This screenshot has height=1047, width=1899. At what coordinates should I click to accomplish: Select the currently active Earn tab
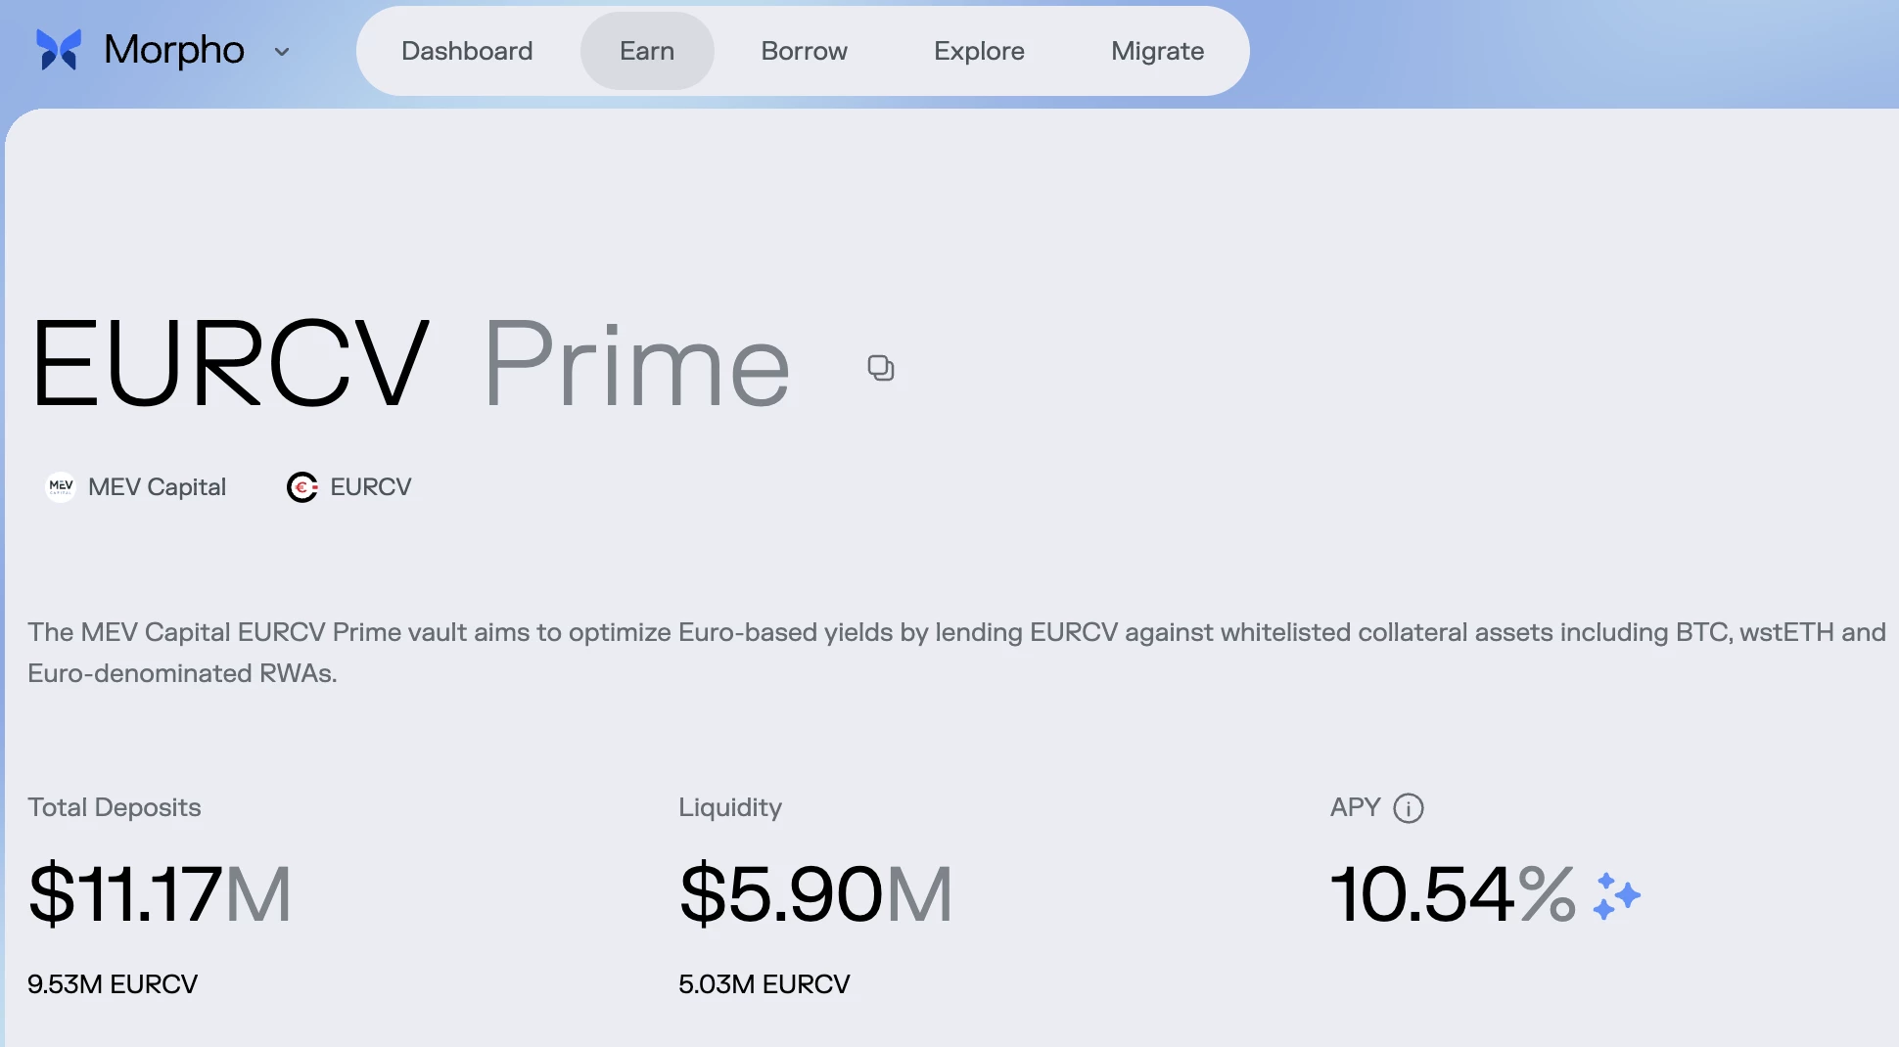pos(646,50)
